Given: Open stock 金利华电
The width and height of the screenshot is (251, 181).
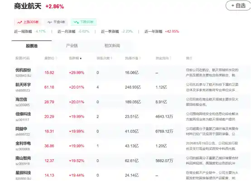Looking at the screenshot, I should coord(23,143).
